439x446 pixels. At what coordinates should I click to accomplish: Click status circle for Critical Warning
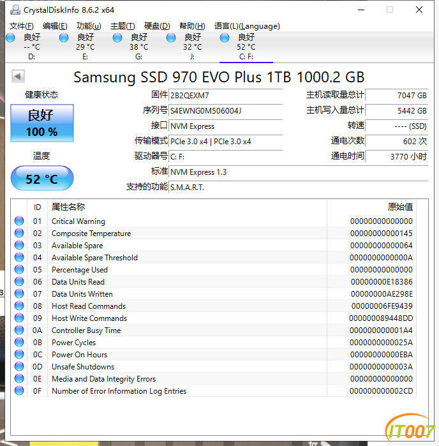coord(19,221)
